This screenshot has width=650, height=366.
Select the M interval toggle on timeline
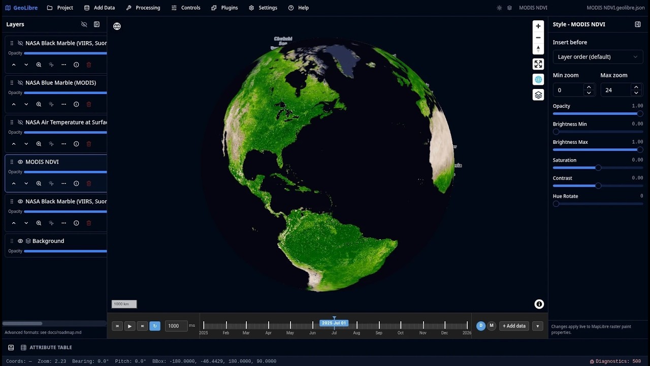click(492, 326)
